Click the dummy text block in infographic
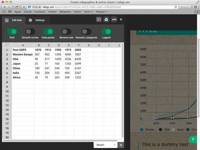200x150 pixels. tap(165, 144)
